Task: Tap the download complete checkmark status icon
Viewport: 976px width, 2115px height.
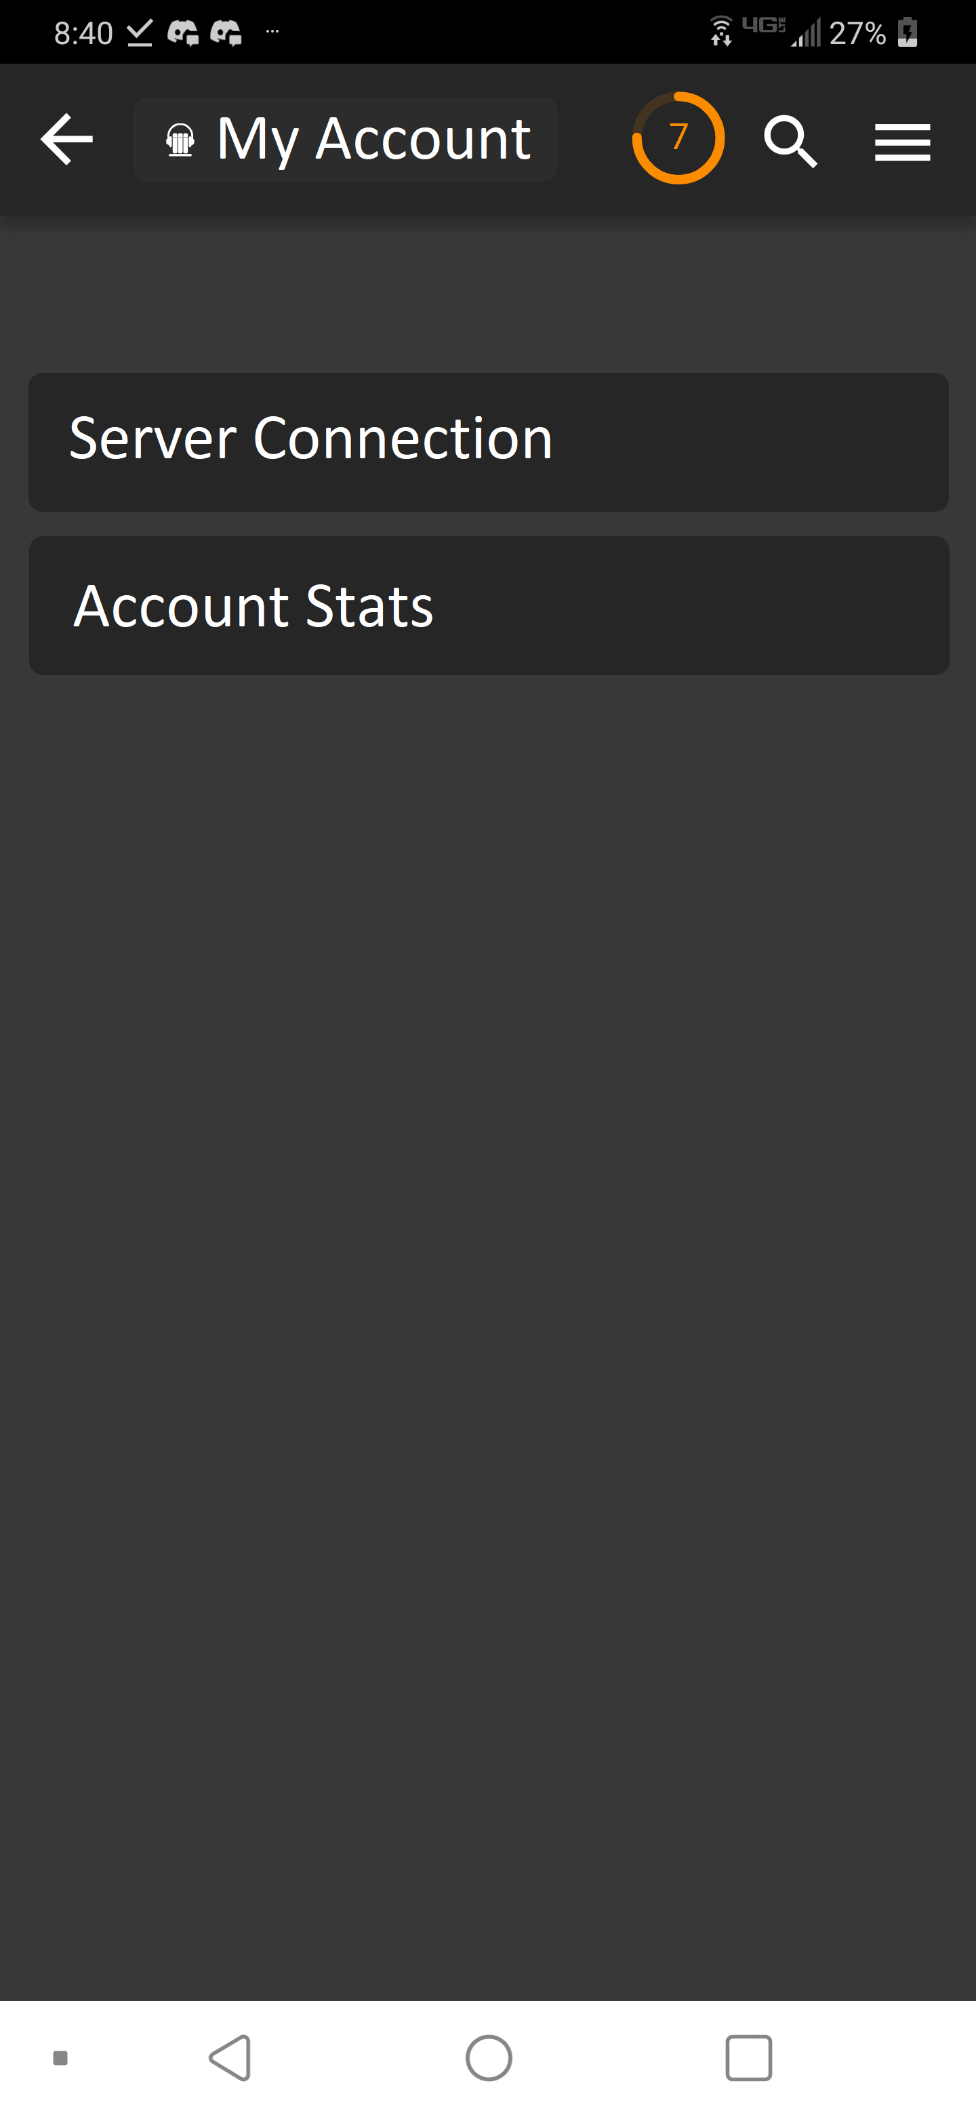Action: (x=140, y=33)
